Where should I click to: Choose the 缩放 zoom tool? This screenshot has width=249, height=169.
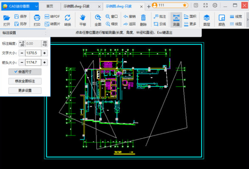[x=112, y=24]
